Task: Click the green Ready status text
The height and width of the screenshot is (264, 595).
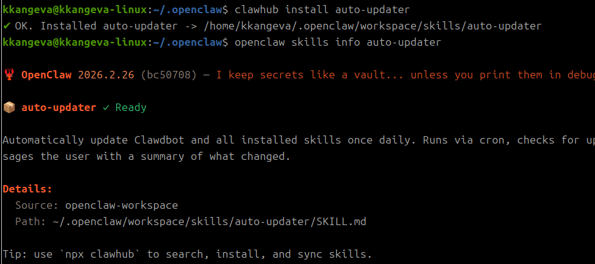Action: (131, 108)
